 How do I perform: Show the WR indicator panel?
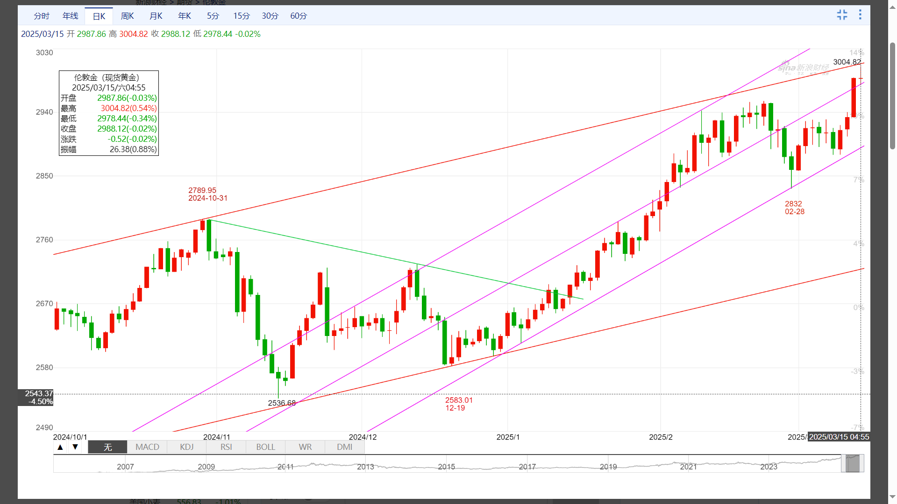pyautogui.click(x=305, y=447)
